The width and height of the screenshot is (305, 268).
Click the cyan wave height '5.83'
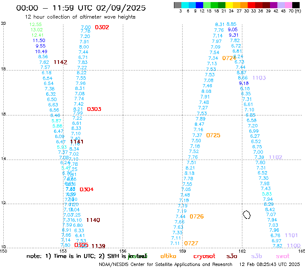pos(267,194)
